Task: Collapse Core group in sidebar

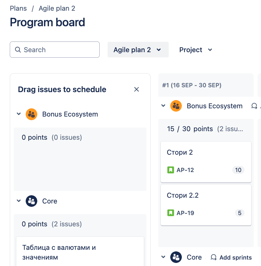Action: (19, 201)
